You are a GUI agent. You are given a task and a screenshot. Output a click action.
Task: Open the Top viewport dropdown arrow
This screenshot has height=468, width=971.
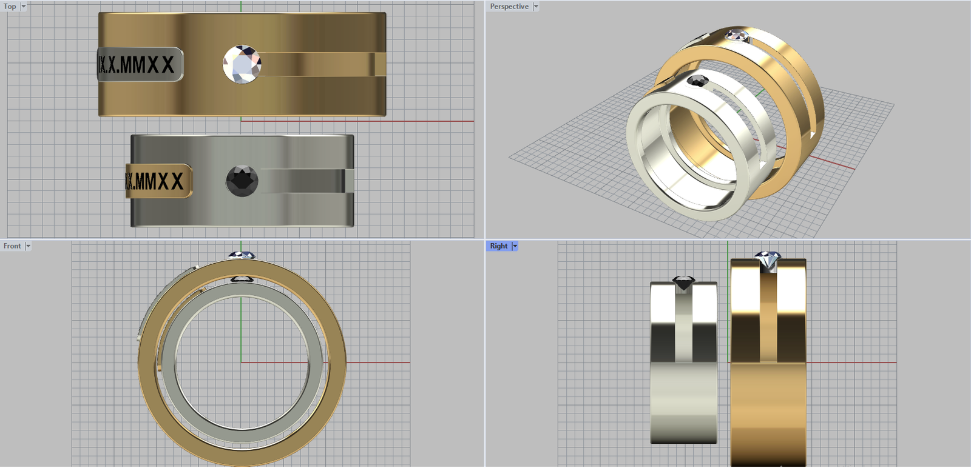(24, 7)
